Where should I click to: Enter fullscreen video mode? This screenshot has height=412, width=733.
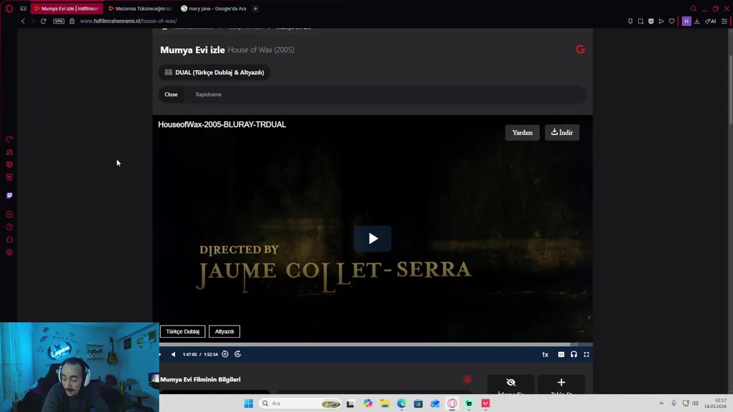586,354
